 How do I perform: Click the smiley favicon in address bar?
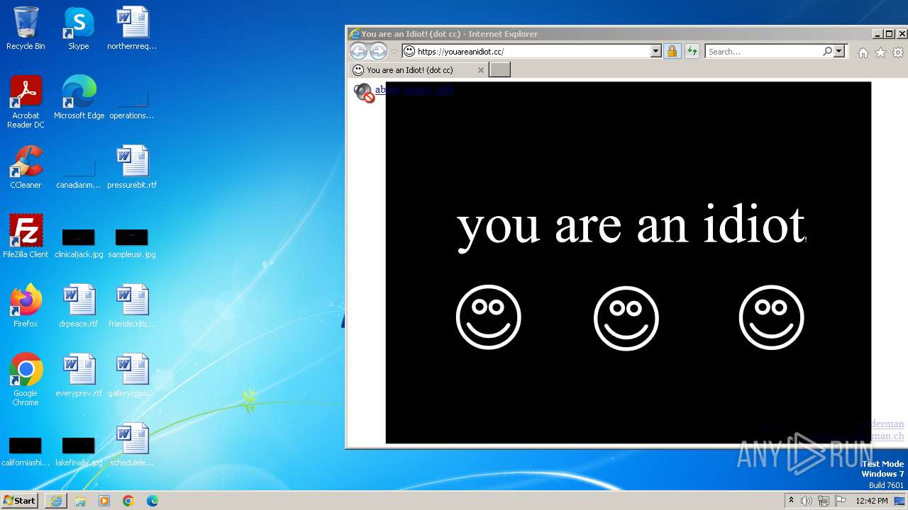pyautogui.click(x=409, y=51)
